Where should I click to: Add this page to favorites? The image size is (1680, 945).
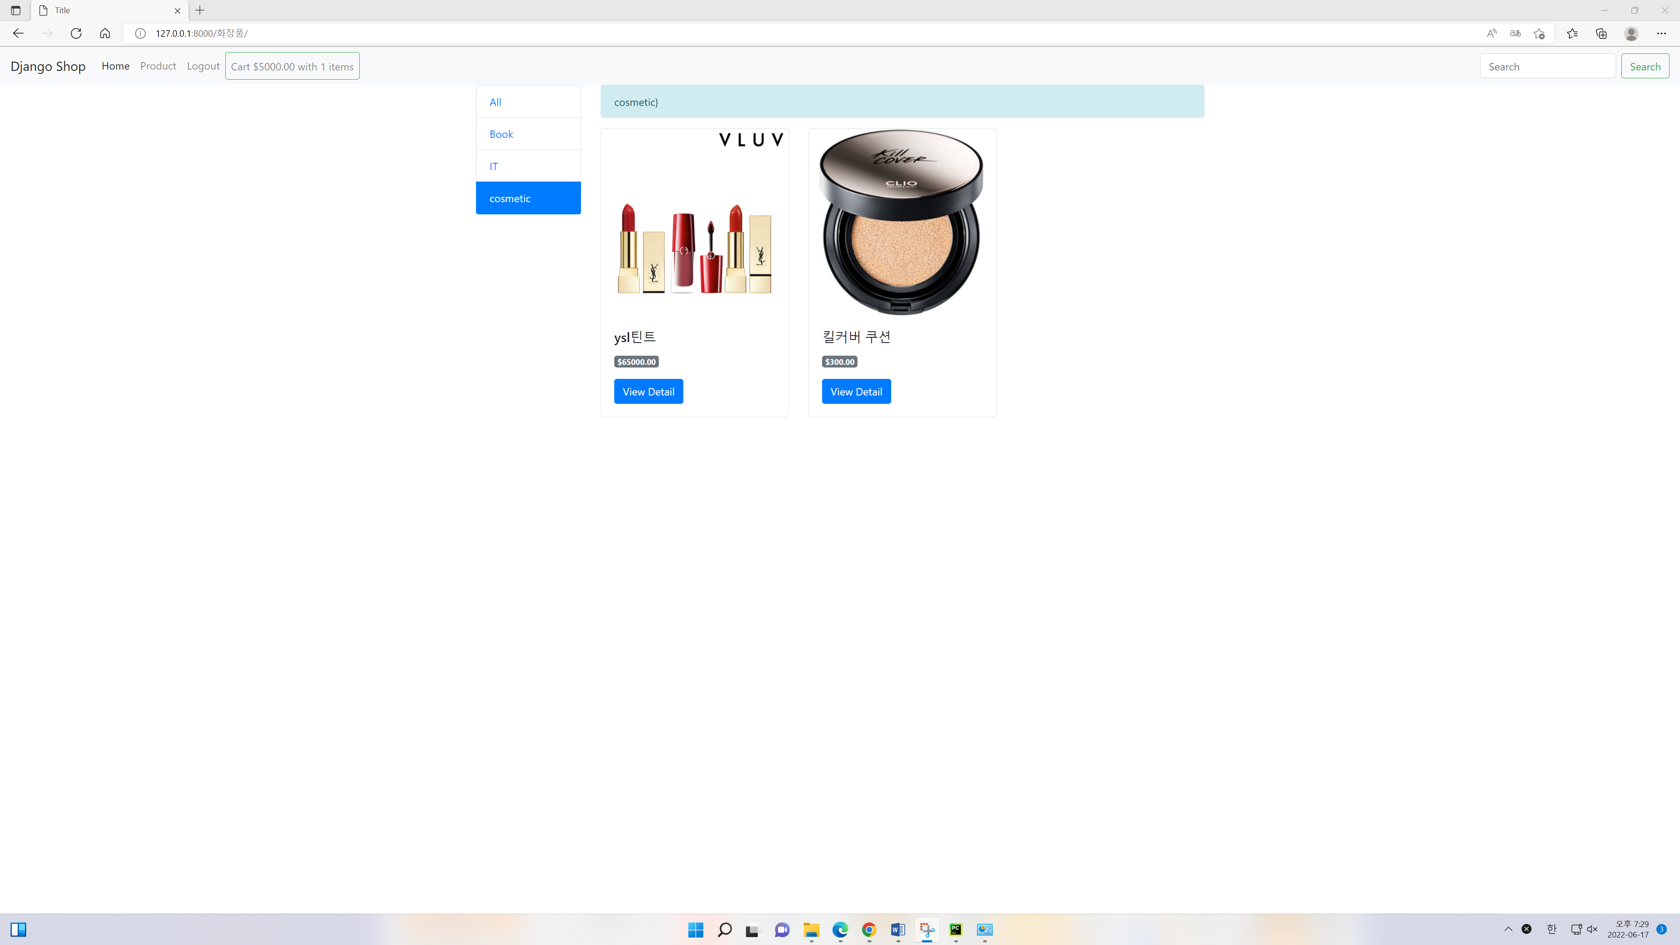pyautogui.click(x=1539, y=33)
